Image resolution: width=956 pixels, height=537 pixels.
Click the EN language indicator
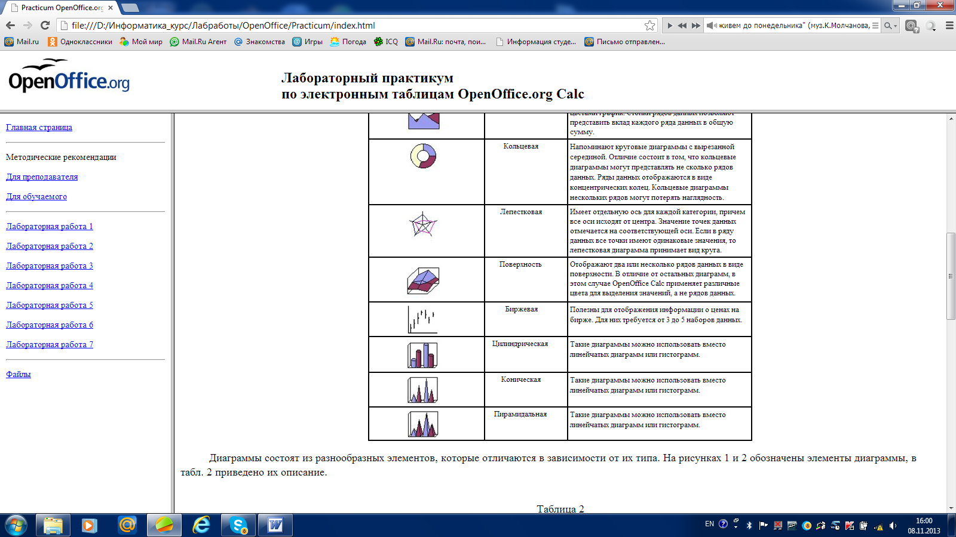(x=709, y=524)
